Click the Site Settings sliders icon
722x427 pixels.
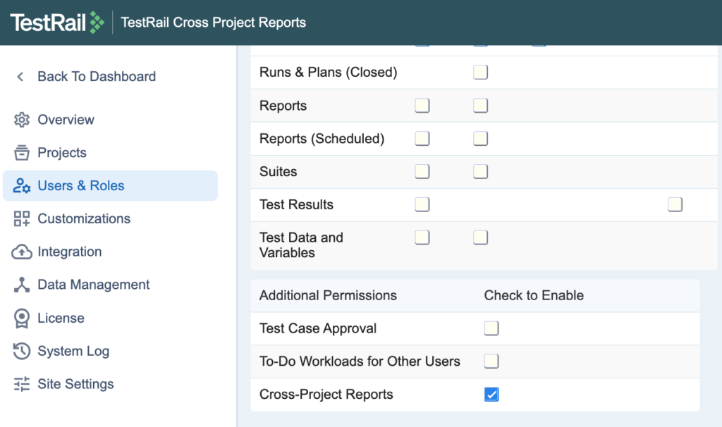pos(22,384)
